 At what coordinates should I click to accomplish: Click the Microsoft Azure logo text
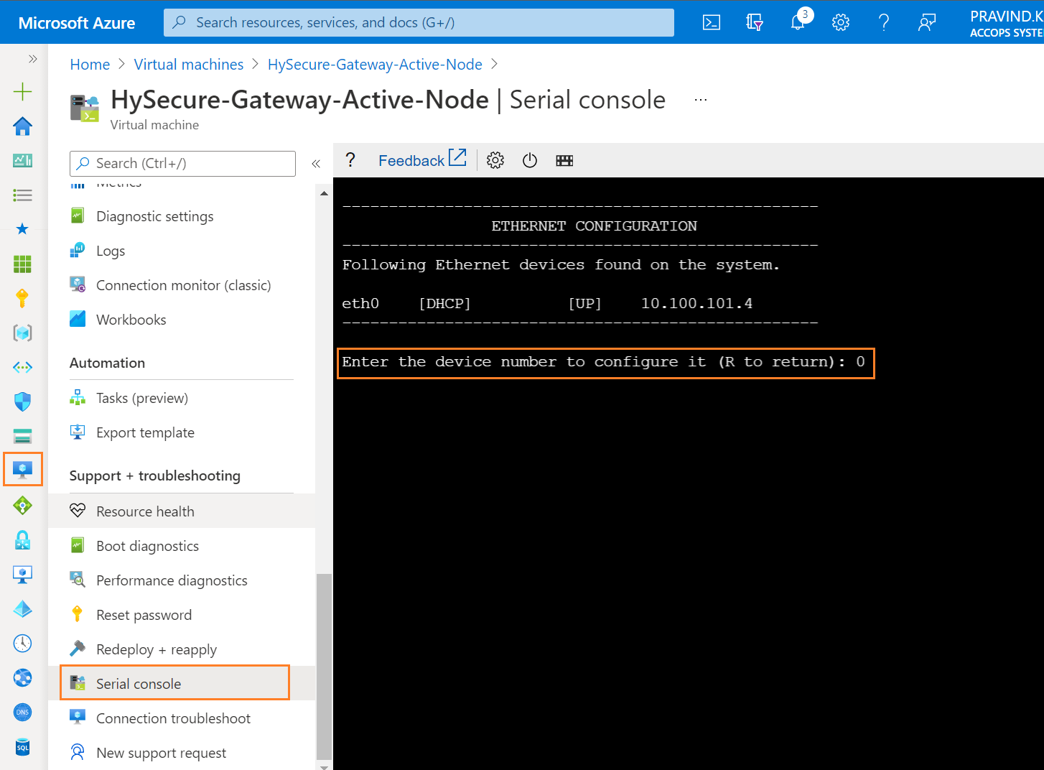77,23
